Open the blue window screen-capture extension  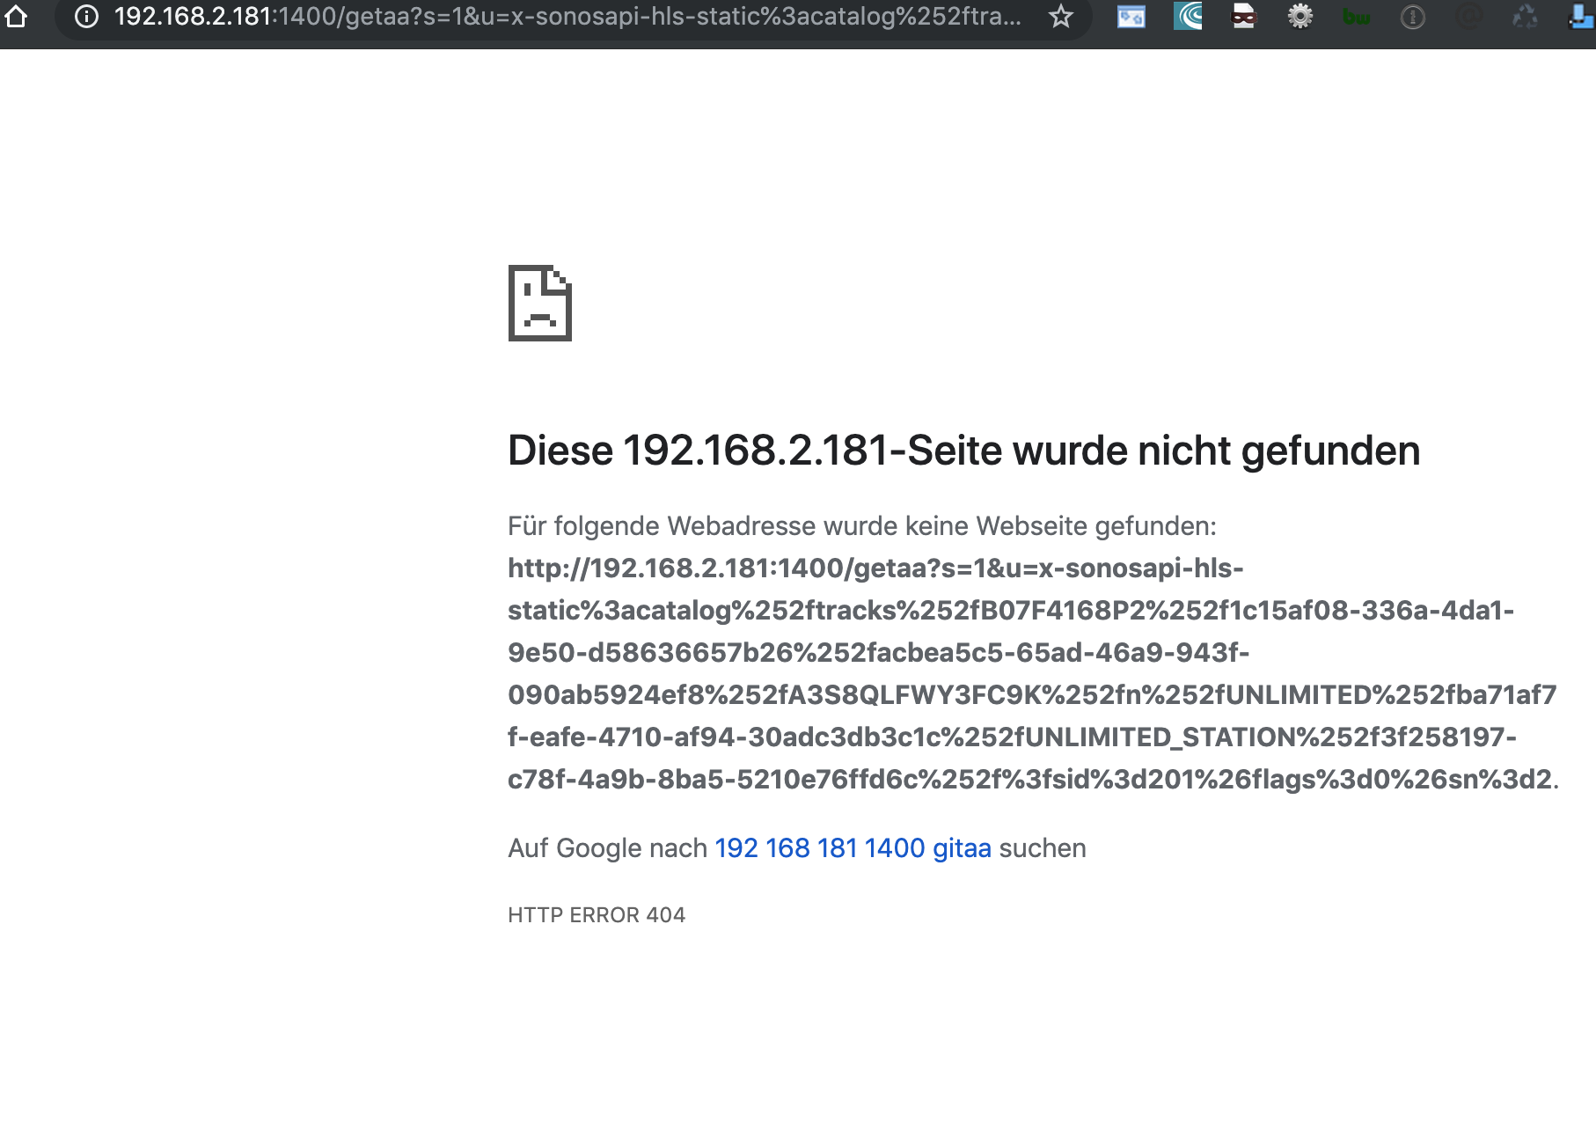tap(1130, 15)
